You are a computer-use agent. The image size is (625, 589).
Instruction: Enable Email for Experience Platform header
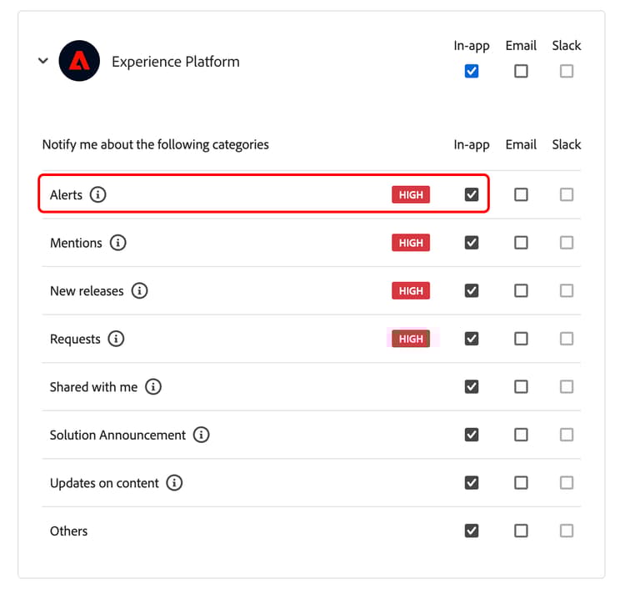[x=521, y=71]
